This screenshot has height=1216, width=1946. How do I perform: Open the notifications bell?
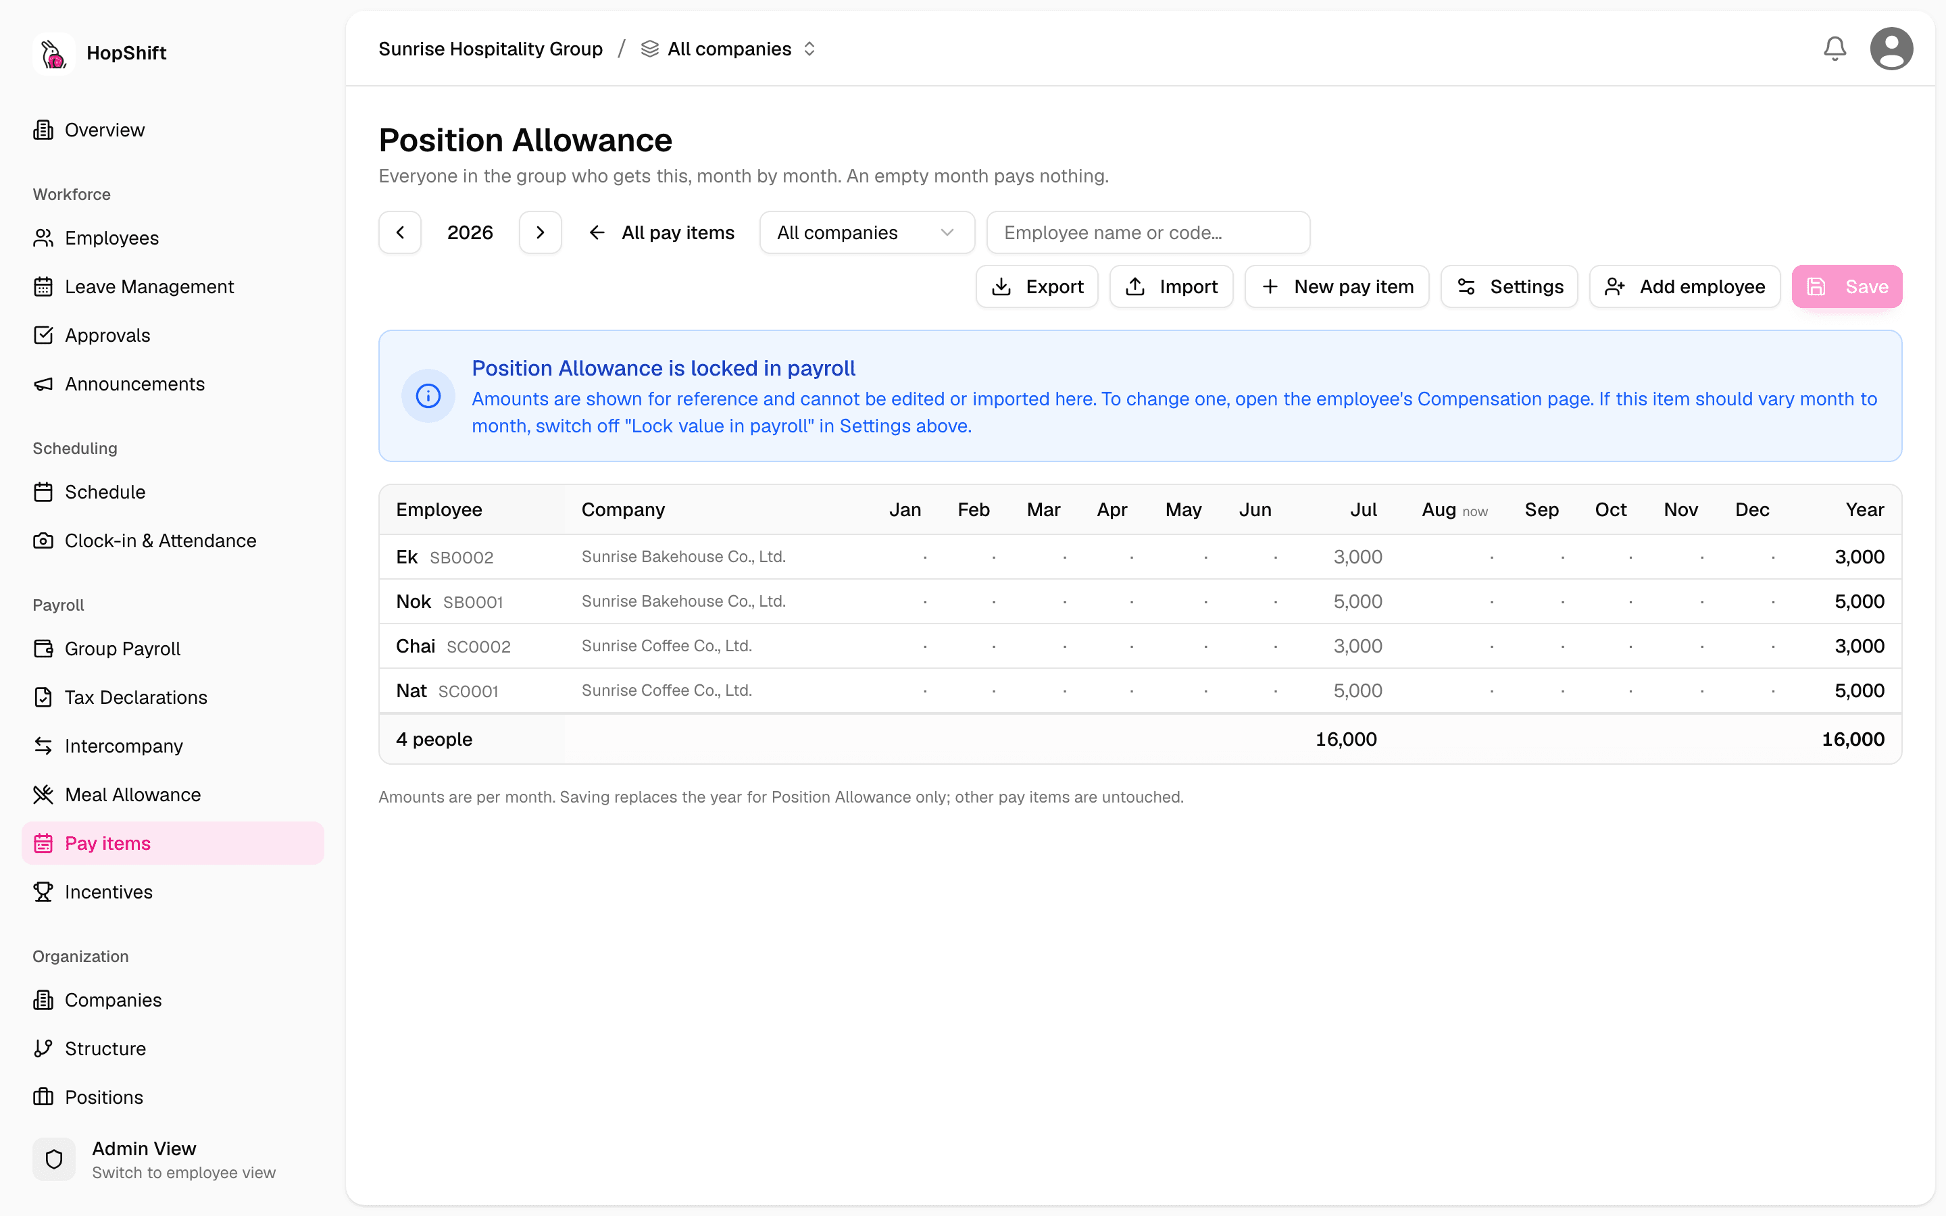(1835, 49)
